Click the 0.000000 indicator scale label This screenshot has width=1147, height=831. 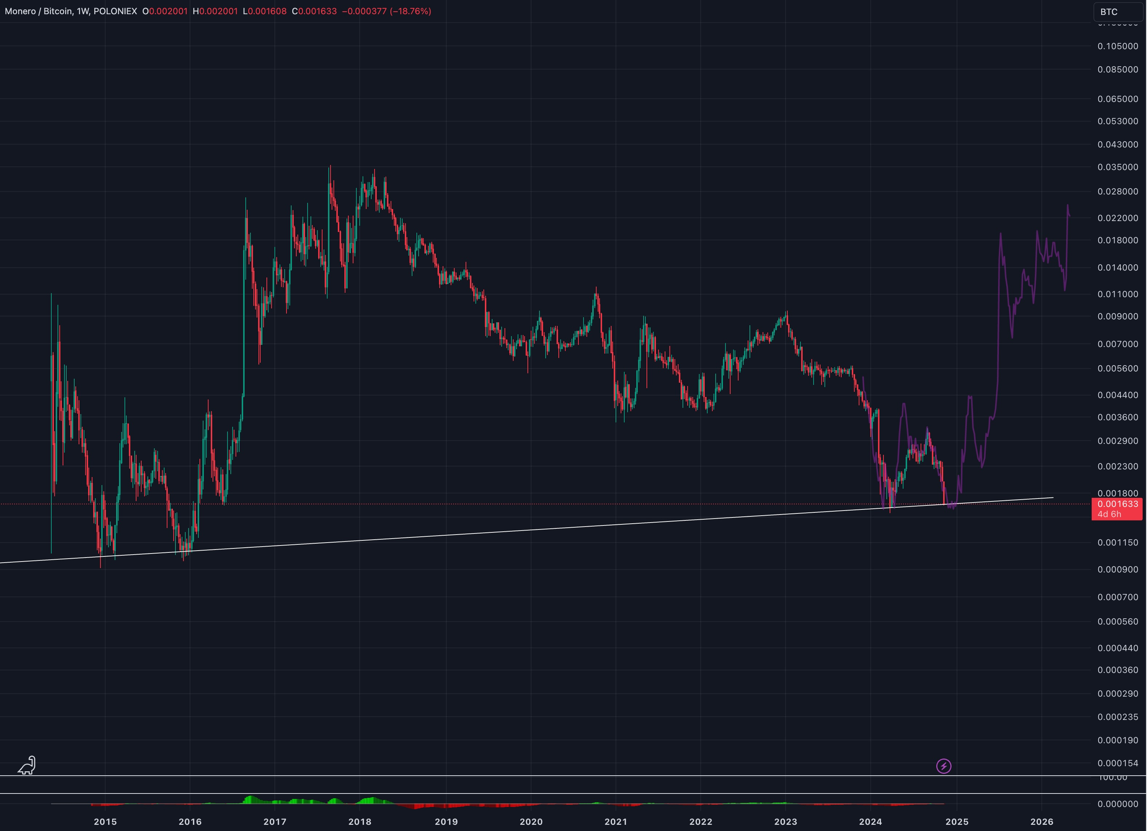1118,804
